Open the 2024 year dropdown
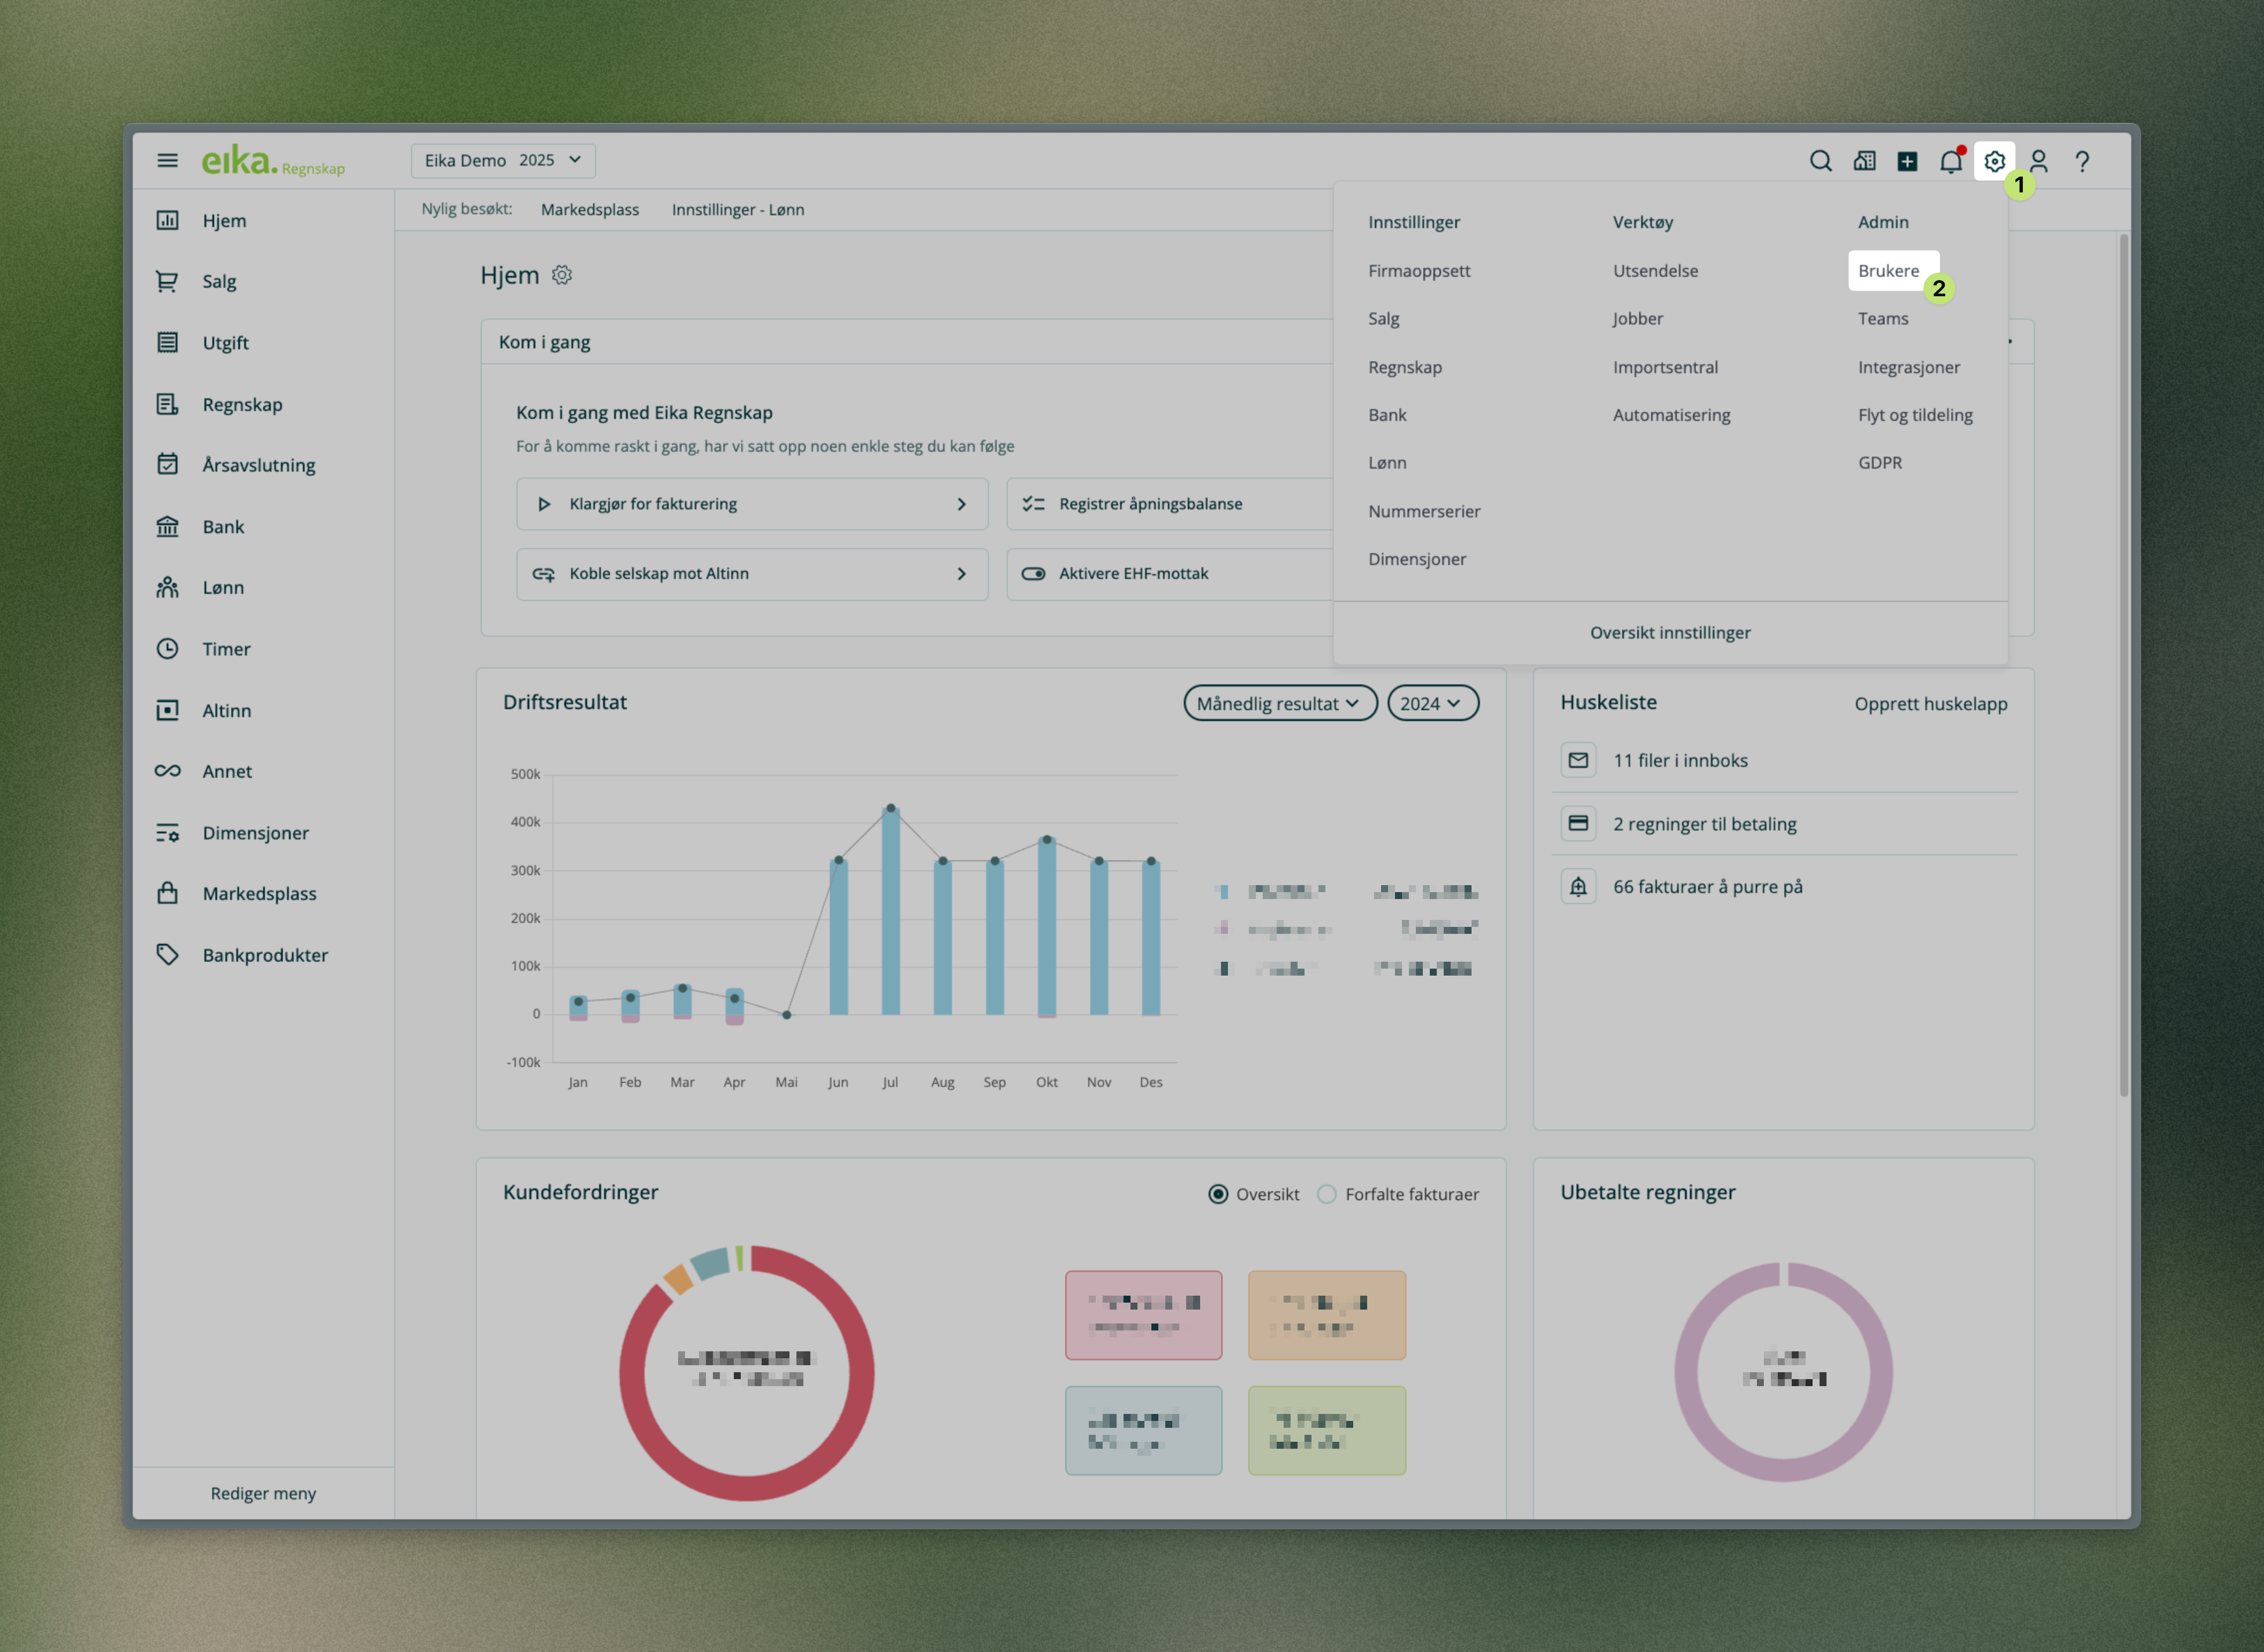Image resolution: width=2264 pixels, height=1652 pixels. click(1432, 703)
